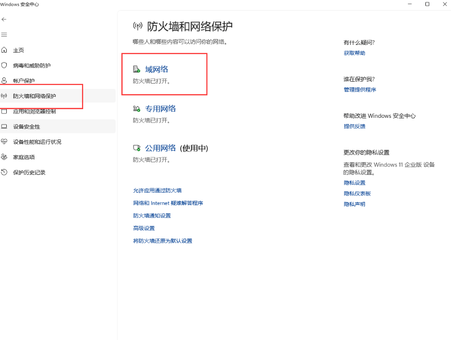Image resolution: width=451 pixels, height=340 pixels.
Task: Open the 专用网络 firewall settings
Action: pos(160,109)
